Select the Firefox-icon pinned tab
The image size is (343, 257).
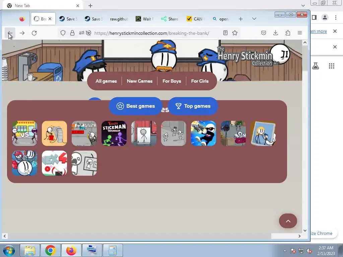coord(22,19)
